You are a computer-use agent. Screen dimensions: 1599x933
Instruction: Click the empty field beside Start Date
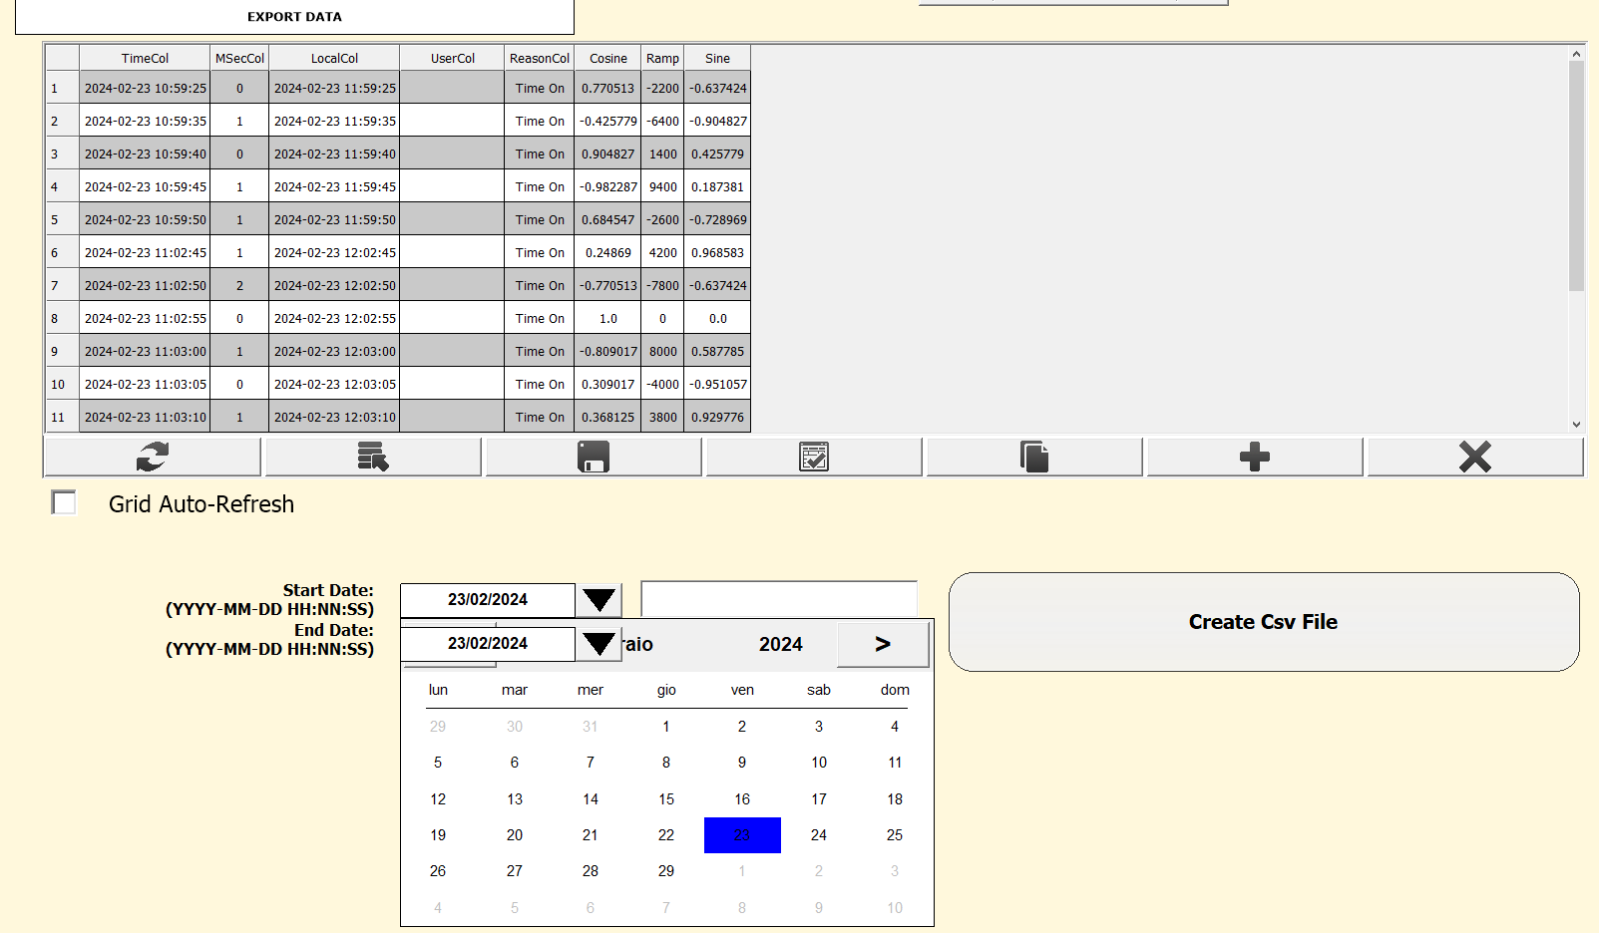pos(778,599)
